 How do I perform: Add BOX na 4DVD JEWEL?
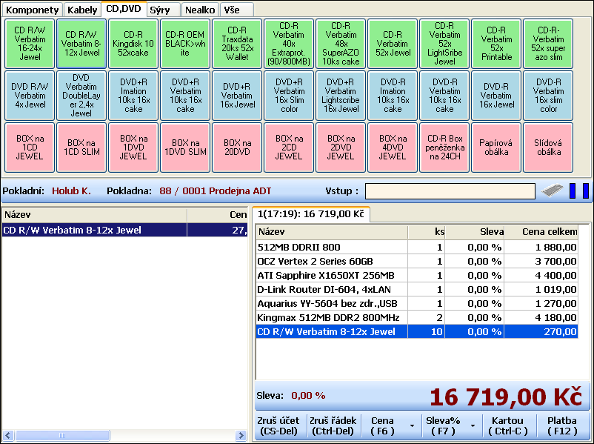[393, 148]
